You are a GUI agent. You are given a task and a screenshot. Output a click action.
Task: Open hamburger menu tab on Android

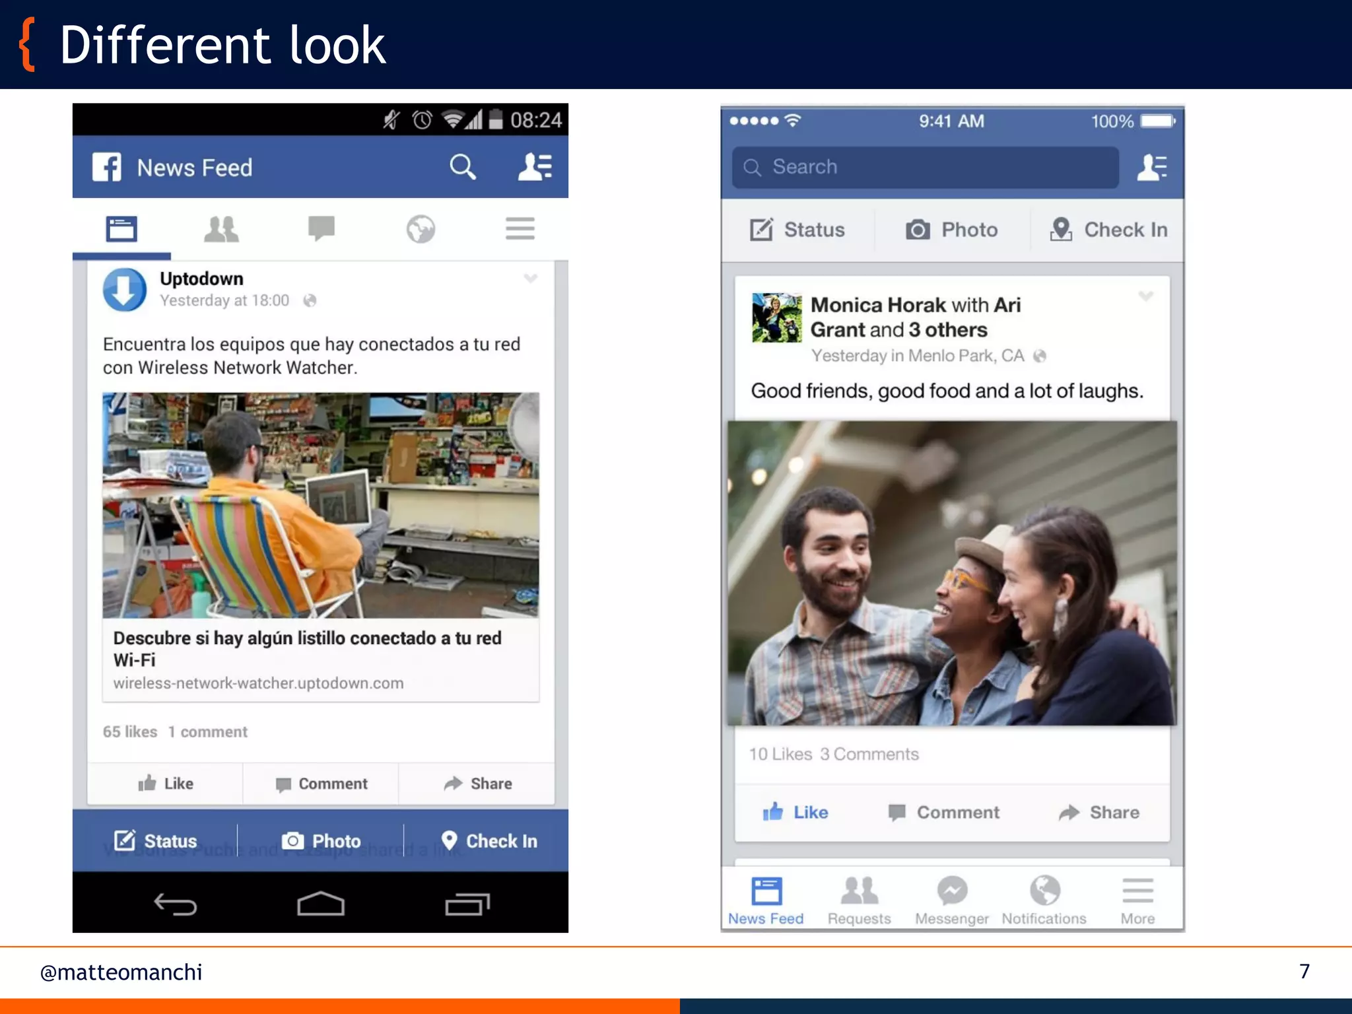click(520, 229)
